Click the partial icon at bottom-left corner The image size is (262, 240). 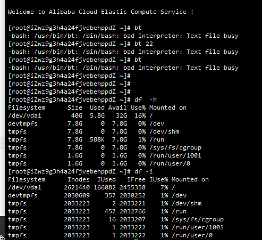pyautogui.click(x=2, y=237)
